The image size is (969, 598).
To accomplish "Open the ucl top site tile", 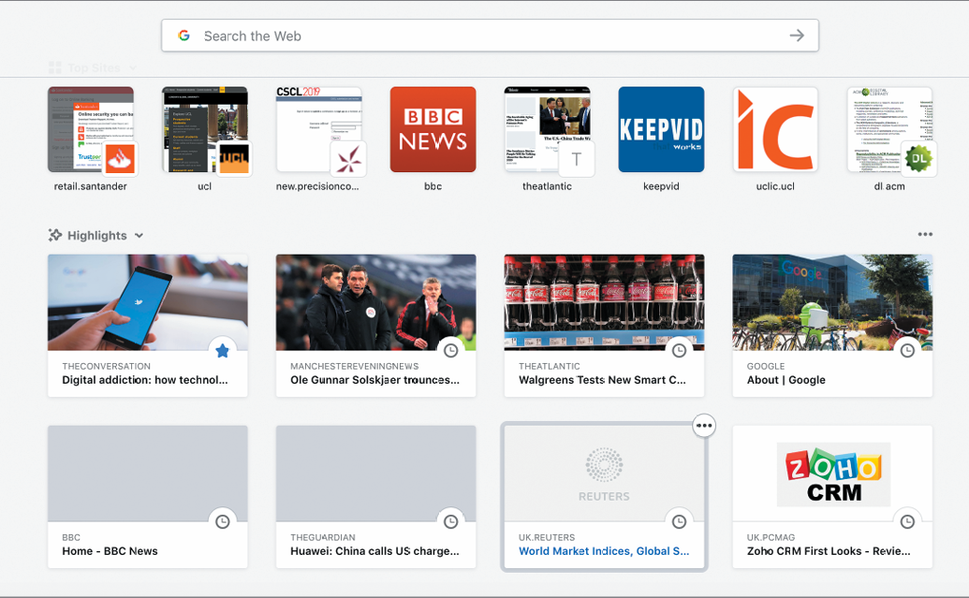I will pos(204,130).
